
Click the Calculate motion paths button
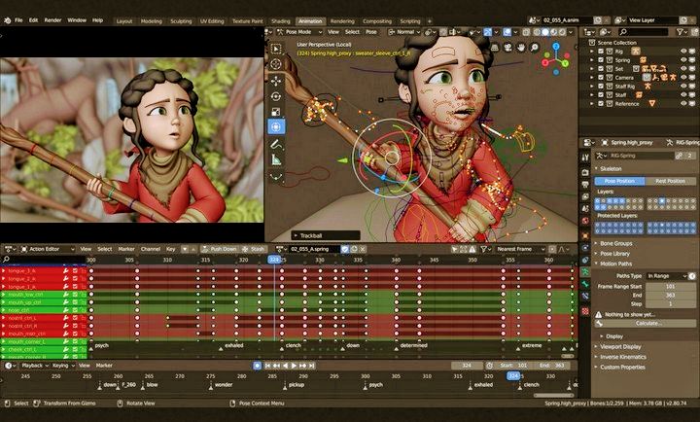[x=648, y=323]
